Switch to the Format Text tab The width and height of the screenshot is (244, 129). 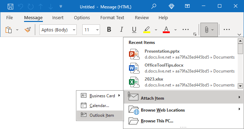(x=112, y=17)
